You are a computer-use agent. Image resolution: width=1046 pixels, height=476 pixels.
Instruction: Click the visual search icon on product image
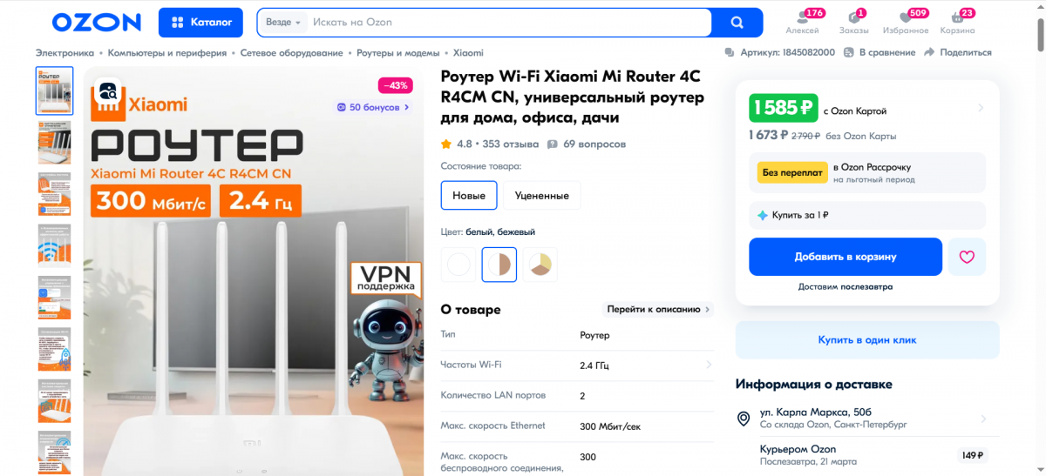point(108,91)
